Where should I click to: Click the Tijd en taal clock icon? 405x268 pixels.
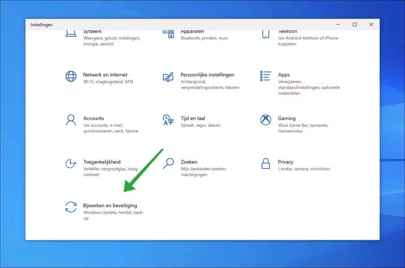tap(168, 120)
